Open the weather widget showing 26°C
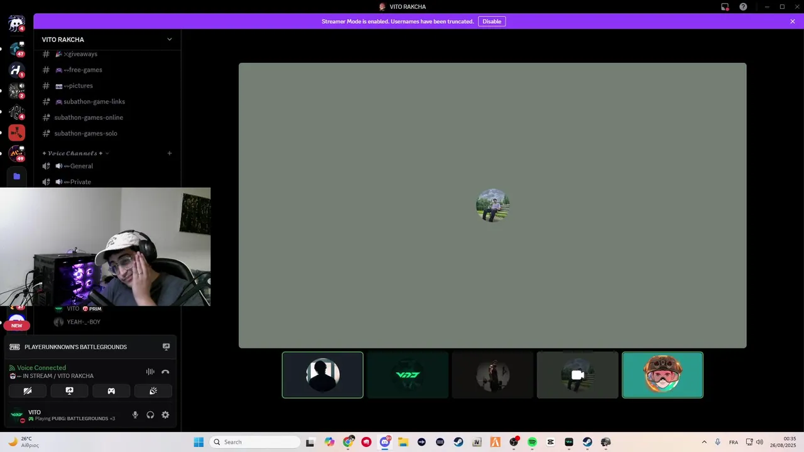This screenshot has width=804, height=452. click(x=23, y=442)
